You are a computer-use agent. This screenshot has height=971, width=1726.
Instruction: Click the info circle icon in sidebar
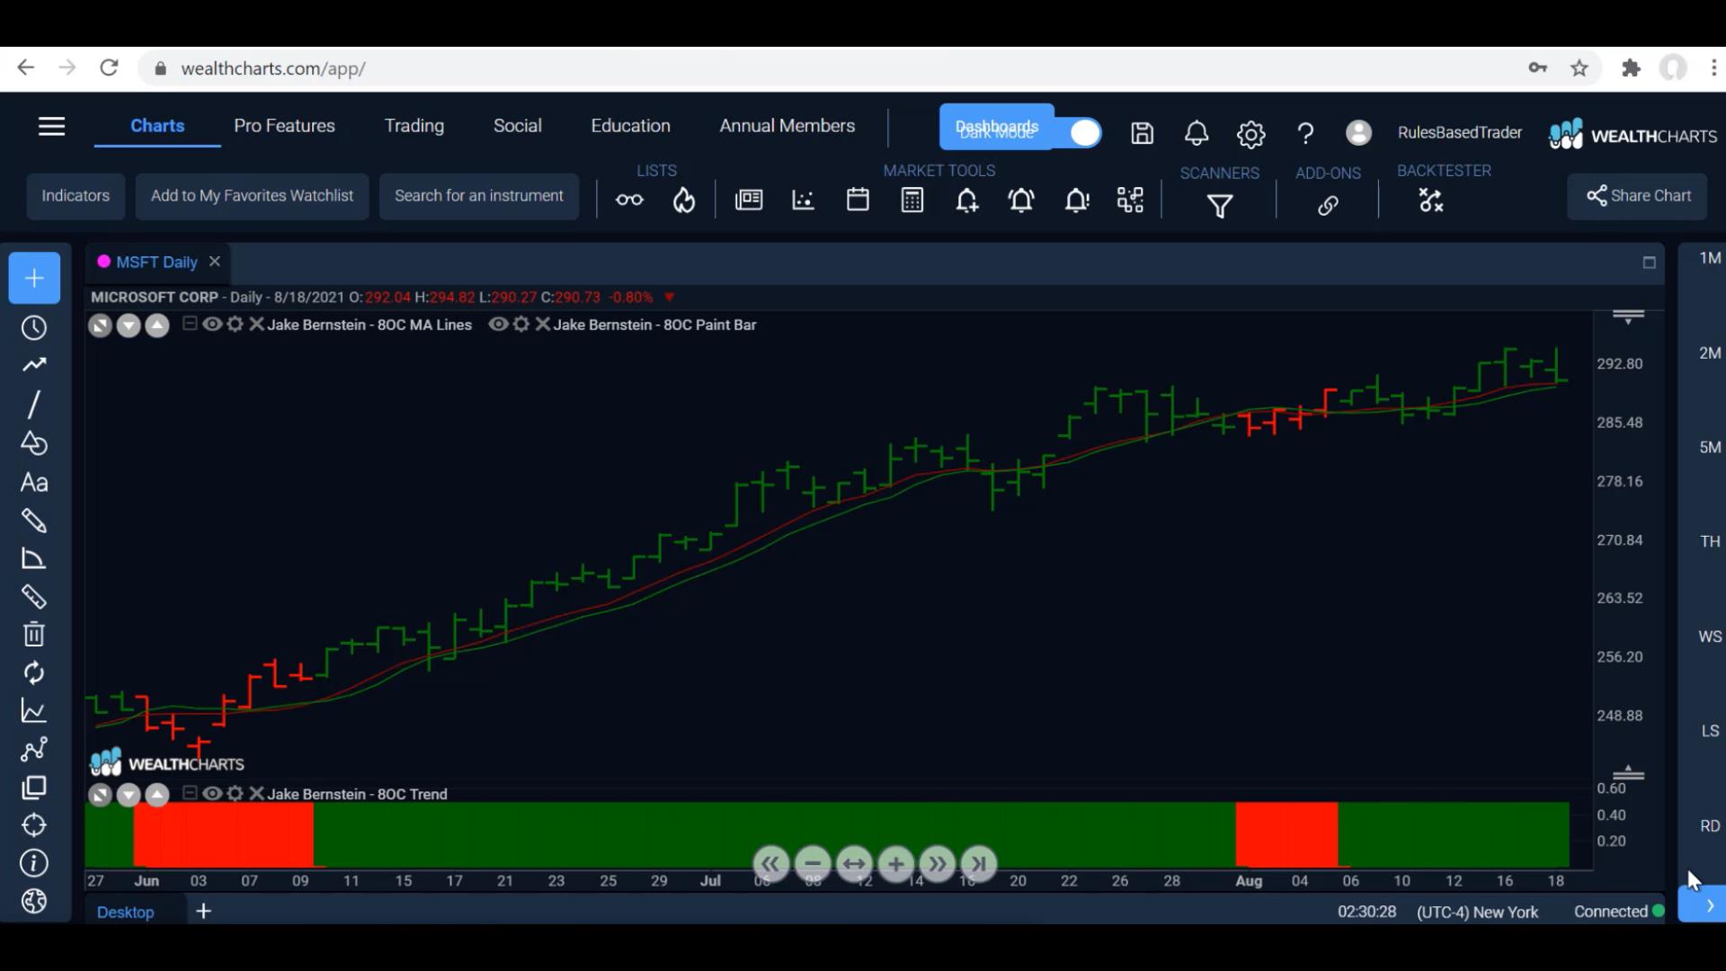point(34,863)
